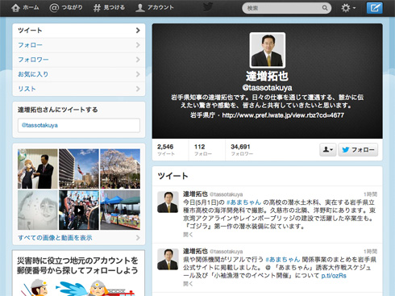Open the pencil sketch portrait thumbnail

click(38, 210)
